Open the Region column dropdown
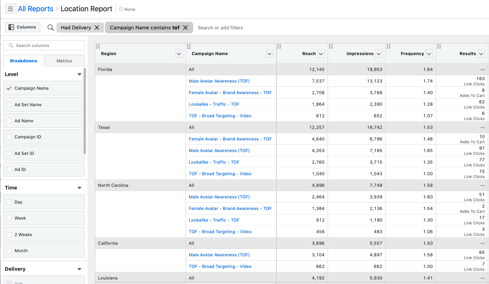The image size is (489, 284). coord(179,54)
